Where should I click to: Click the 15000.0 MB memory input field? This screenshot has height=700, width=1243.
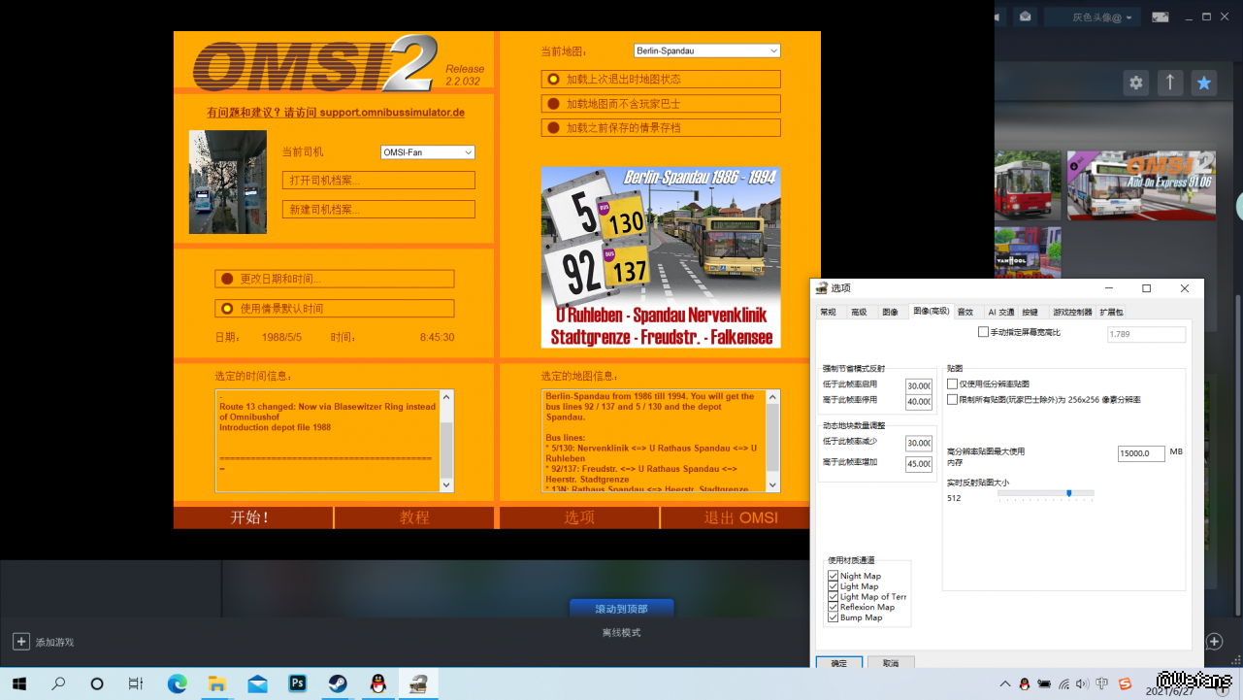coord(1140,453)
